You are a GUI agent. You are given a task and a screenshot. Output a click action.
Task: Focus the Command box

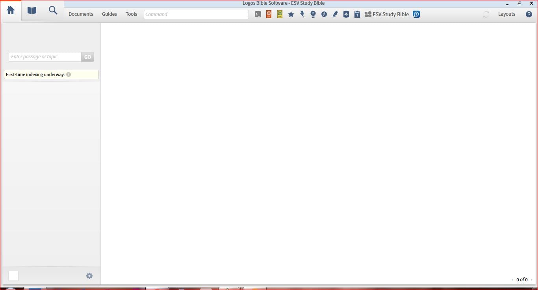(x=196, y=14)
